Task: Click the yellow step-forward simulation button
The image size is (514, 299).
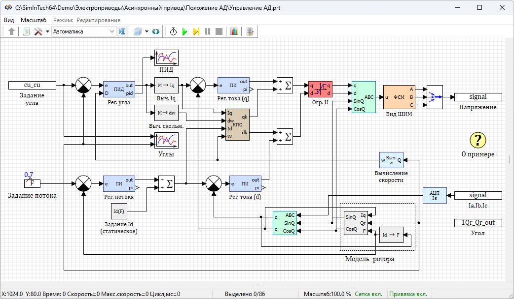Action: click(x=196, y=31)
